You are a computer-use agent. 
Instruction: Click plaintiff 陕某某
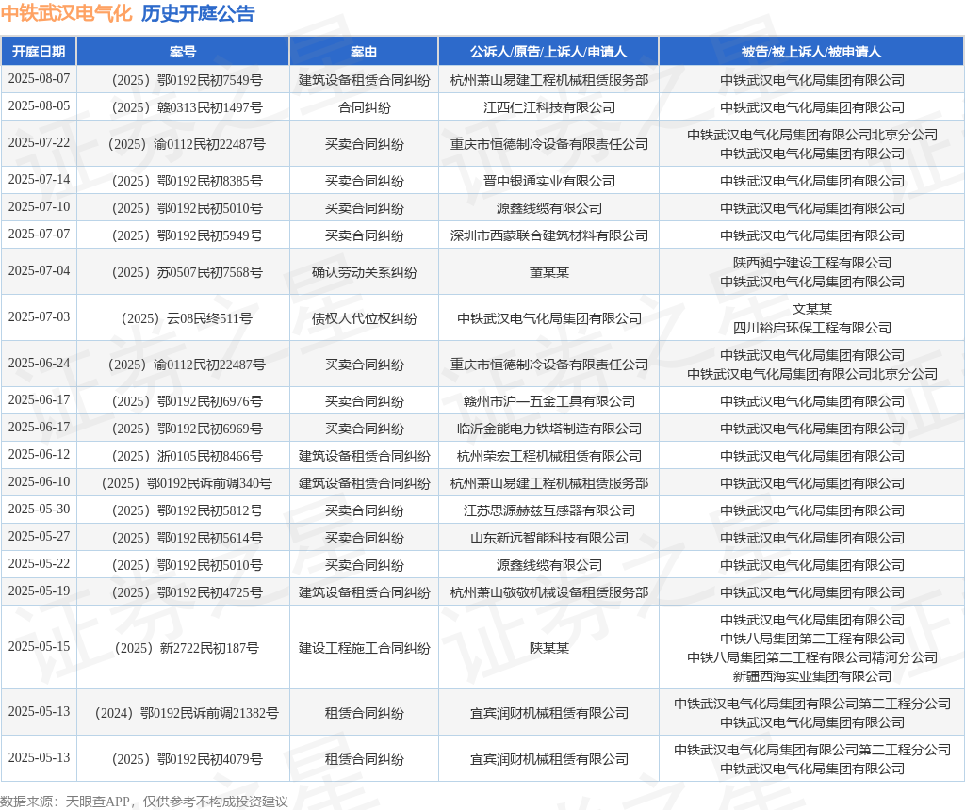[x=549, y=648]
